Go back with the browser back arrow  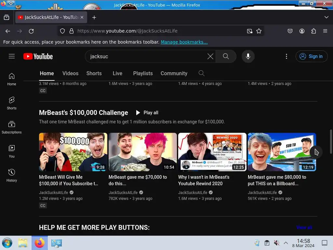[x=8, y=31]
